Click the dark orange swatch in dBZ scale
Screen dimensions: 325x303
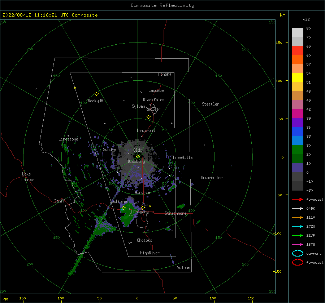click(x=298, y=59)
